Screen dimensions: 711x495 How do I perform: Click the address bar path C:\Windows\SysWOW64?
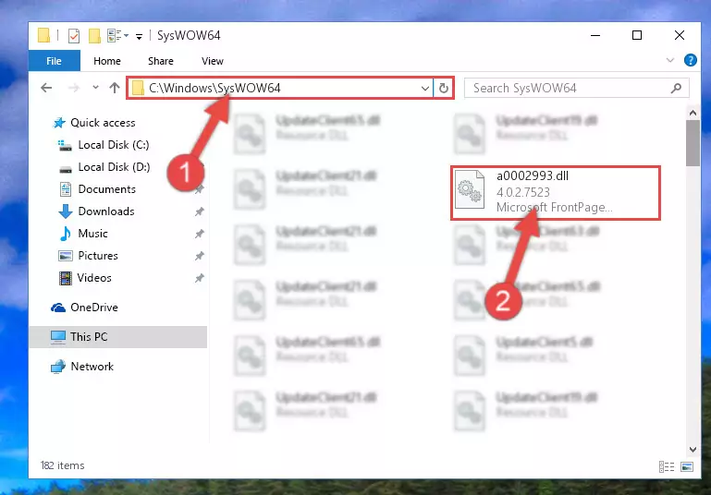coord(215,88)
